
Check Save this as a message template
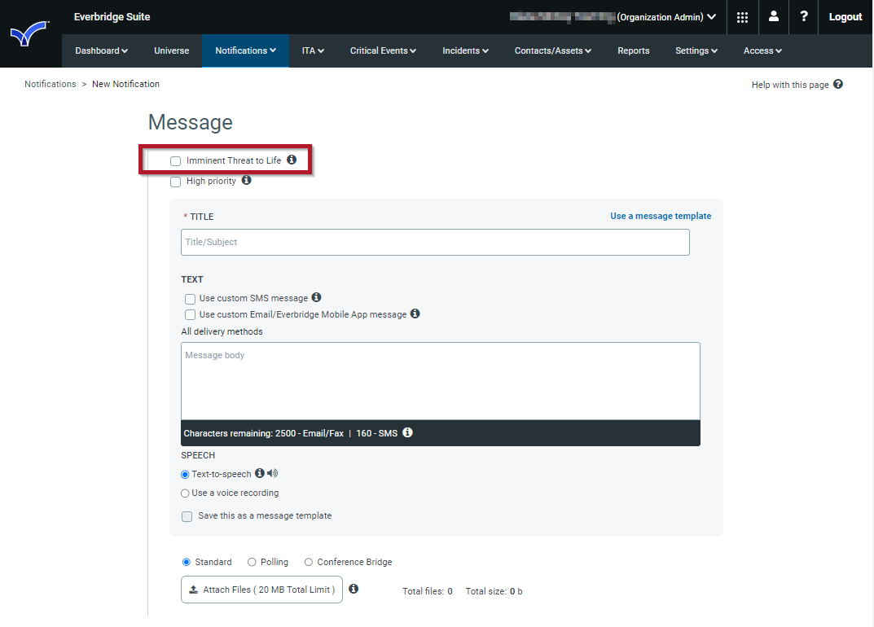click(x=187, y=516)
